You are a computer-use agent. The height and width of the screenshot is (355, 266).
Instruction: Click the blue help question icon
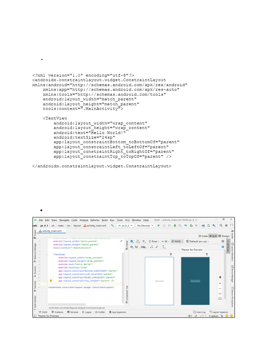(223, 247)
